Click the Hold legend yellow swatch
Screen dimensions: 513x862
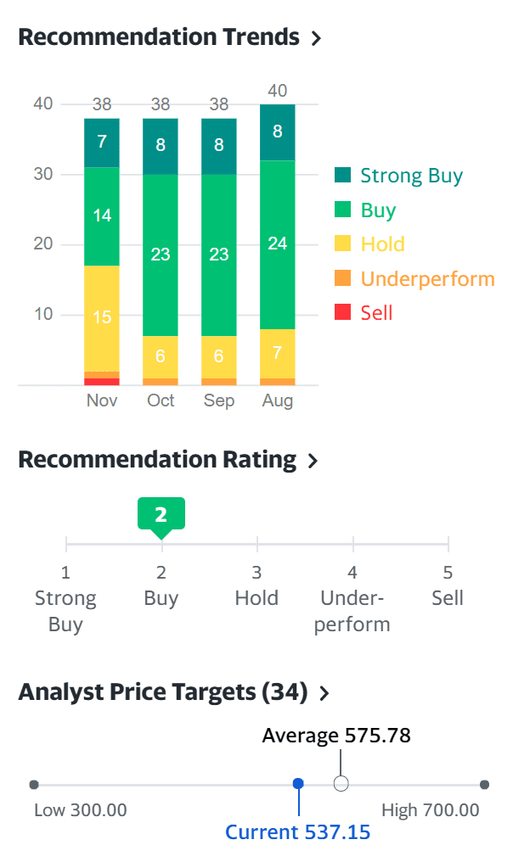pos(342,244)
